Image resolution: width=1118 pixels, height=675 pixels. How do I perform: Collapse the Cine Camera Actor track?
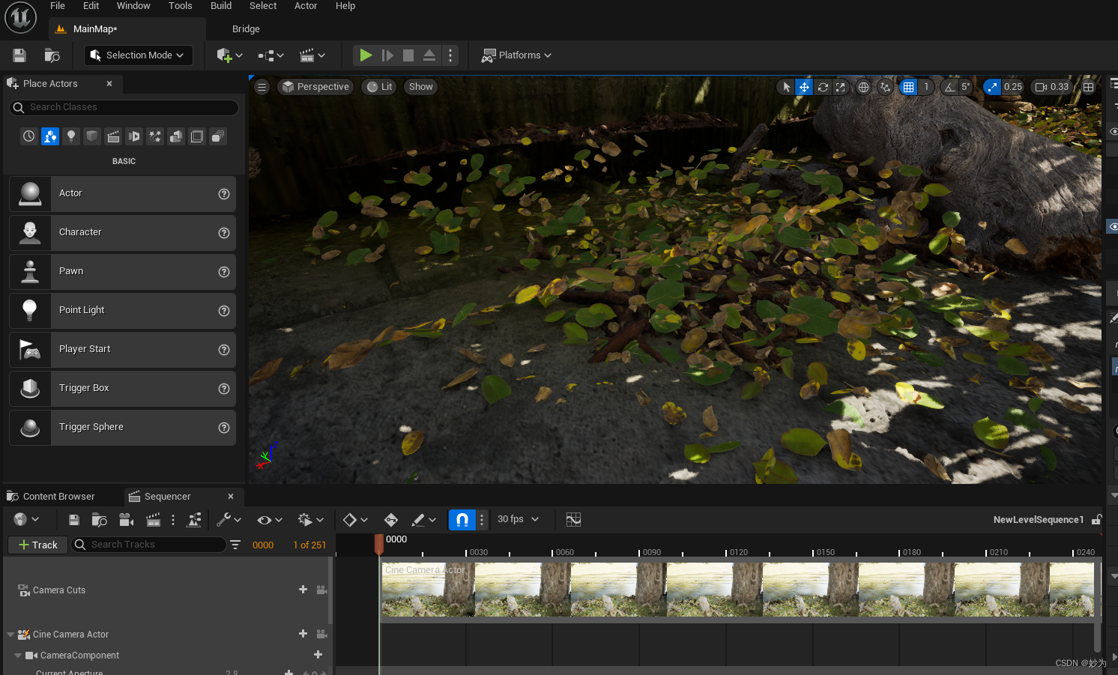point(10,635)
